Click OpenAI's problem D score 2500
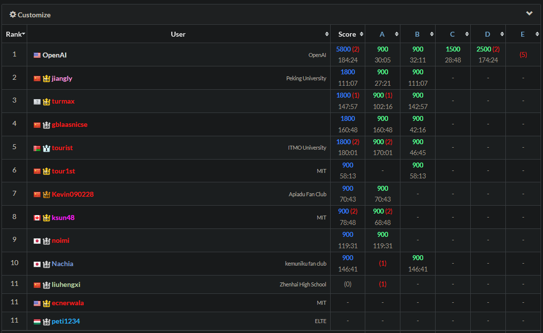543x333 pixels. coord(484,49)
